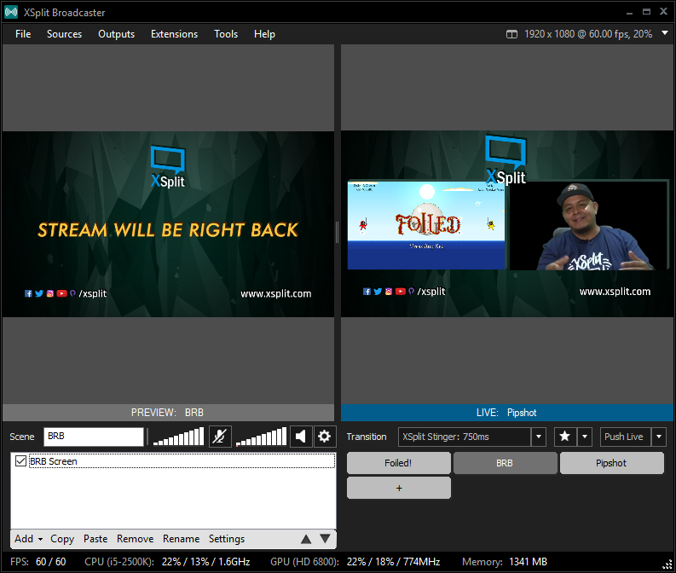Viewport: 676px width, 573px height.
Task: Toggle the microphone mute icon
Action: point(220,437)
